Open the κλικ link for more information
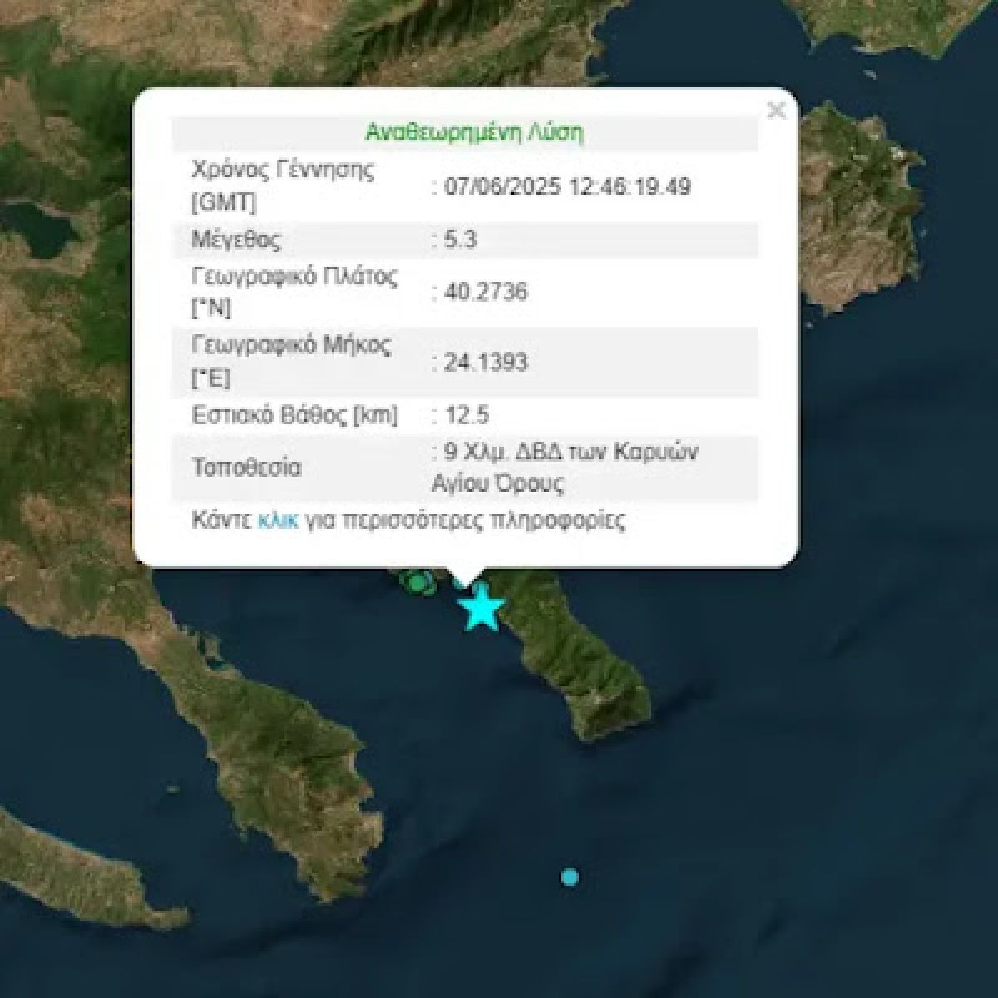The image size is (998, 998). pyautogui.click(x=278, y=521)
